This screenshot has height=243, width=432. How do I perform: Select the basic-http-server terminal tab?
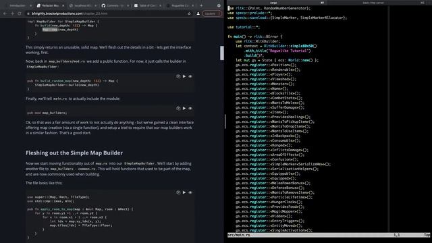pyautogui.click(x=373, y=3)
